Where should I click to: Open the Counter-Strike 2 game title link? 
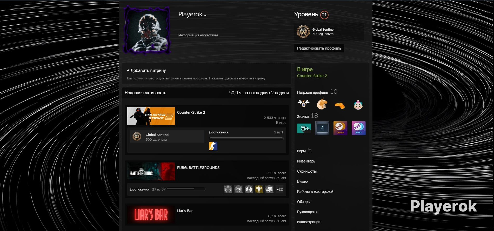[191, 112]
